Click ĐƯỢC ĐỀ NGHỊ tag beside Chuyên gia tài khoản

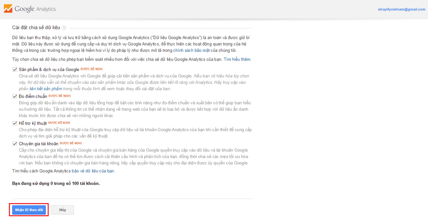(x=71, y=143)
